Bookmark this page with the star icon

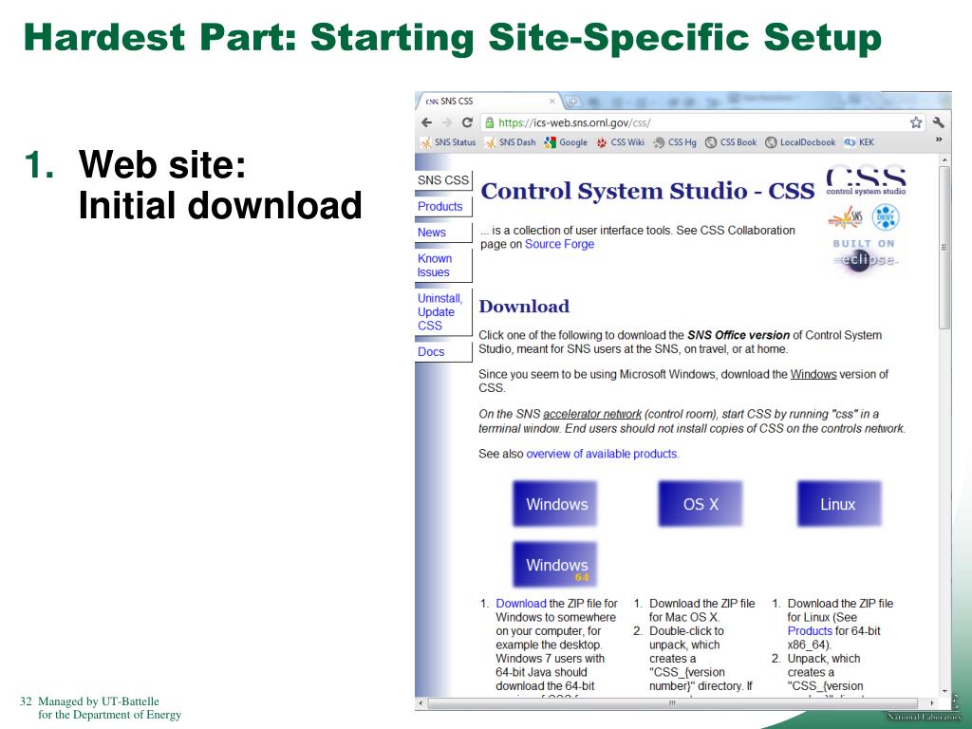[x=916, y=122]
